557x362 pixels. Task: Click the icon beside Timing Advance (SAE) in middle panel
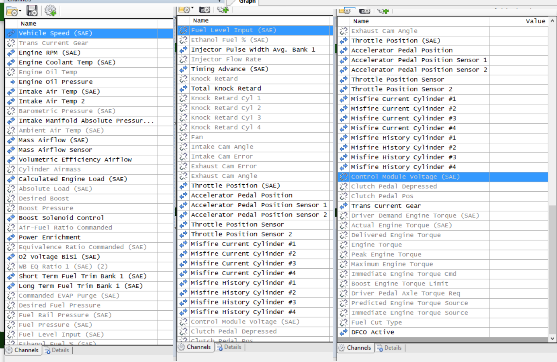pyautogui.click(x=183, y=69)
